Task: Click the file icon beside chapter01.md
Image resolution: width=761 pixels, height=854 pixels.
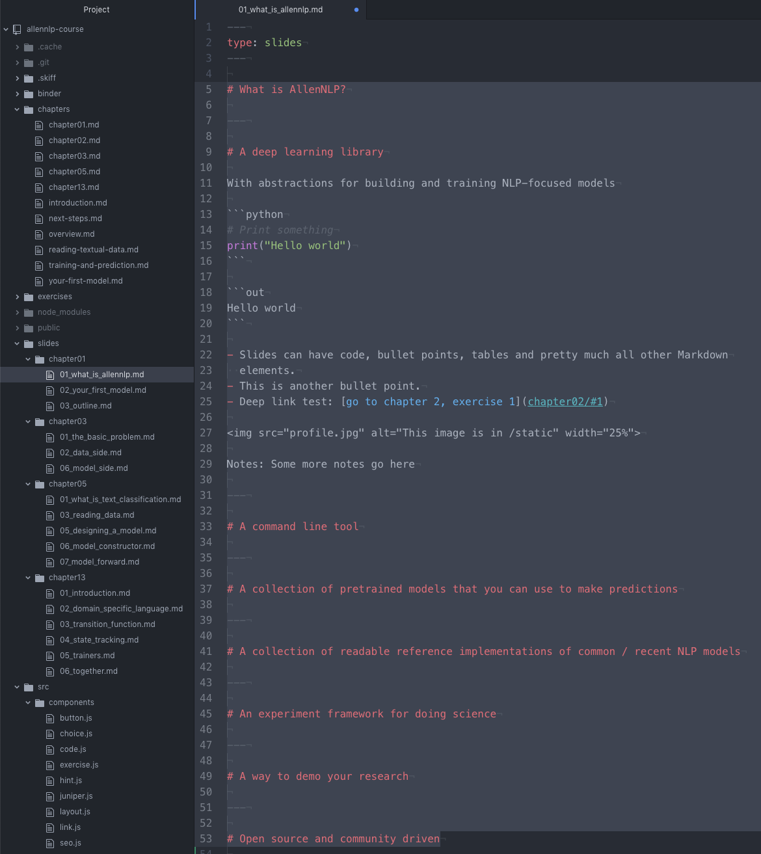Action: pyautogui.click(x=39, y=125)
